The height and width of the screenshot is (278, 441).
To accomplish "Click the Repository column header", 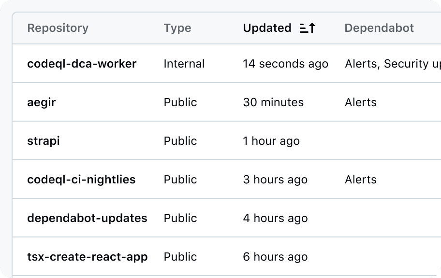I will pos(58,28).
